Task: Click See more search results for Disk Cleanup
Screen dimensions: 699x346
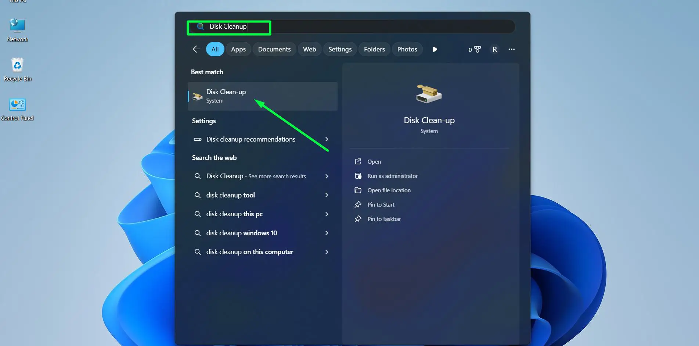Action: [x=256, y=176]
